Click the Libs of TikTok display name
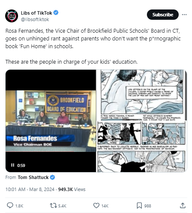 tap(37, 13)
